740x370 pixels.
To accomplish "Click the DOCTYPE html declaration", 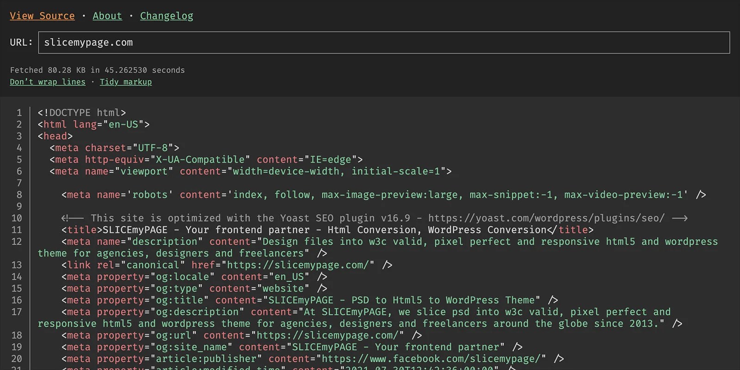I will point(82,113).
